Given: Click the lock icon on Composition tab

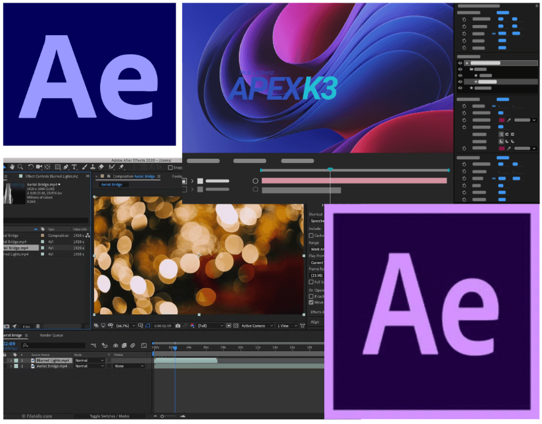Looking at the screenshot, I should (x=109, y=176).
